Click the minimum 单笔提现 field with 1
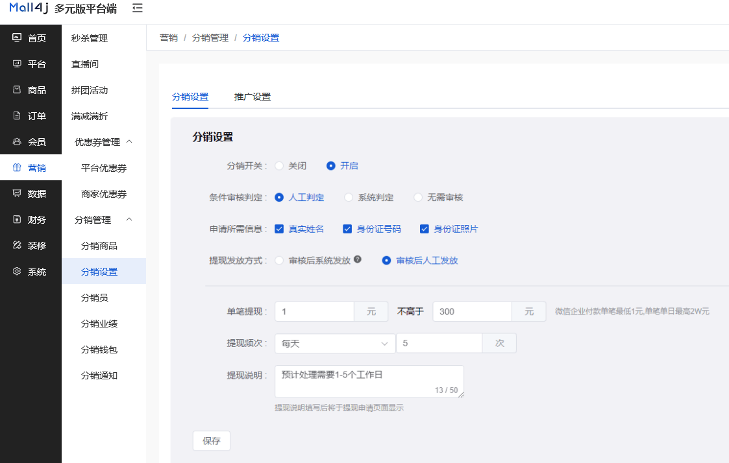This screenshot has height=463, width=729. 315,312
